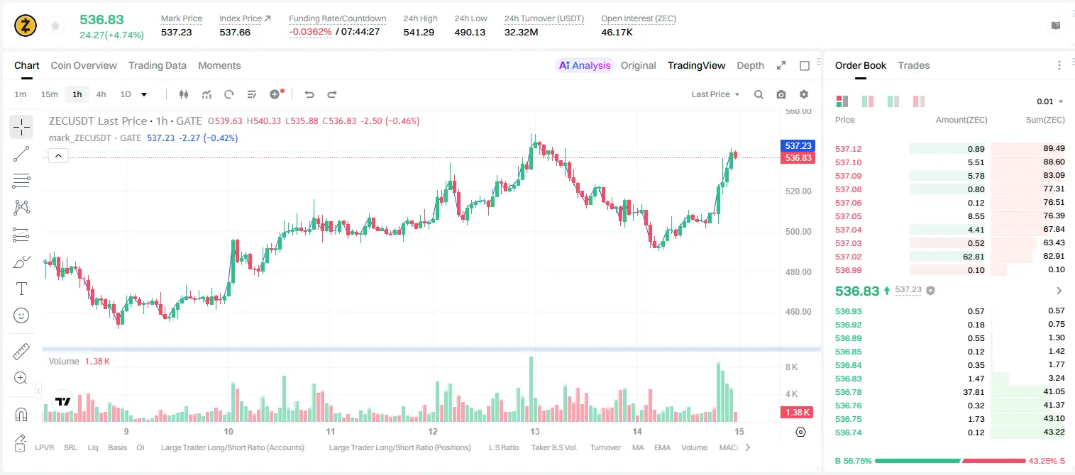The width and height of the screenshot is (1075, 475).
Task: Open the 0.01 price precision dropdown
Action: pos(1049,101)
